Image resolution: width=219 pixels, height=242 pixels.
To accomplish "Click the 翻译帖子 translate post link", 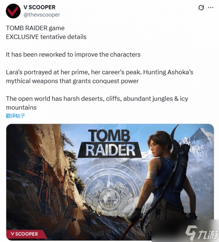I will point(15,116).
